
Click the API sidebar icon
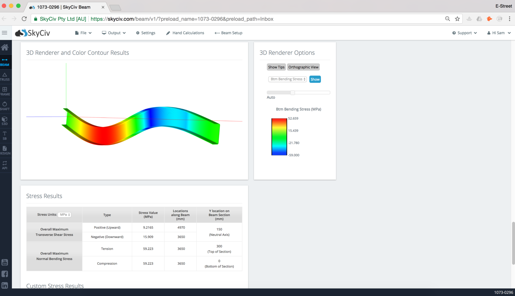pos(5,165)
